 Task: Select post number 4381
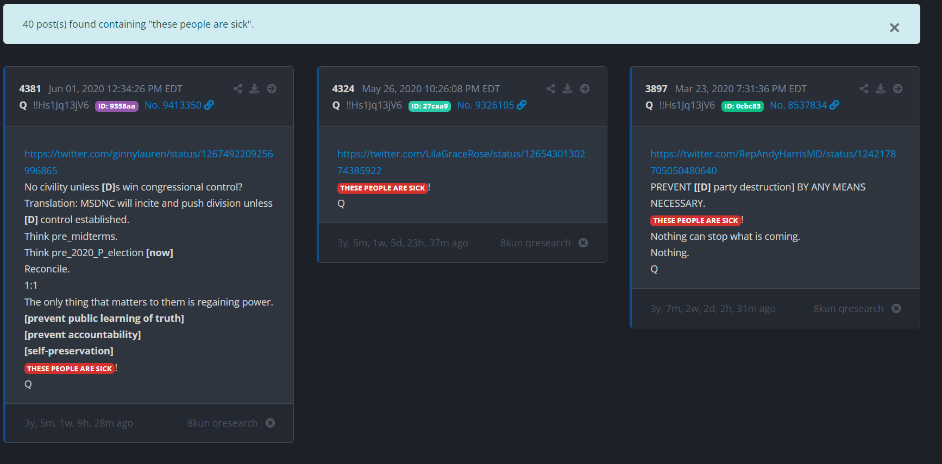(30, 89)
